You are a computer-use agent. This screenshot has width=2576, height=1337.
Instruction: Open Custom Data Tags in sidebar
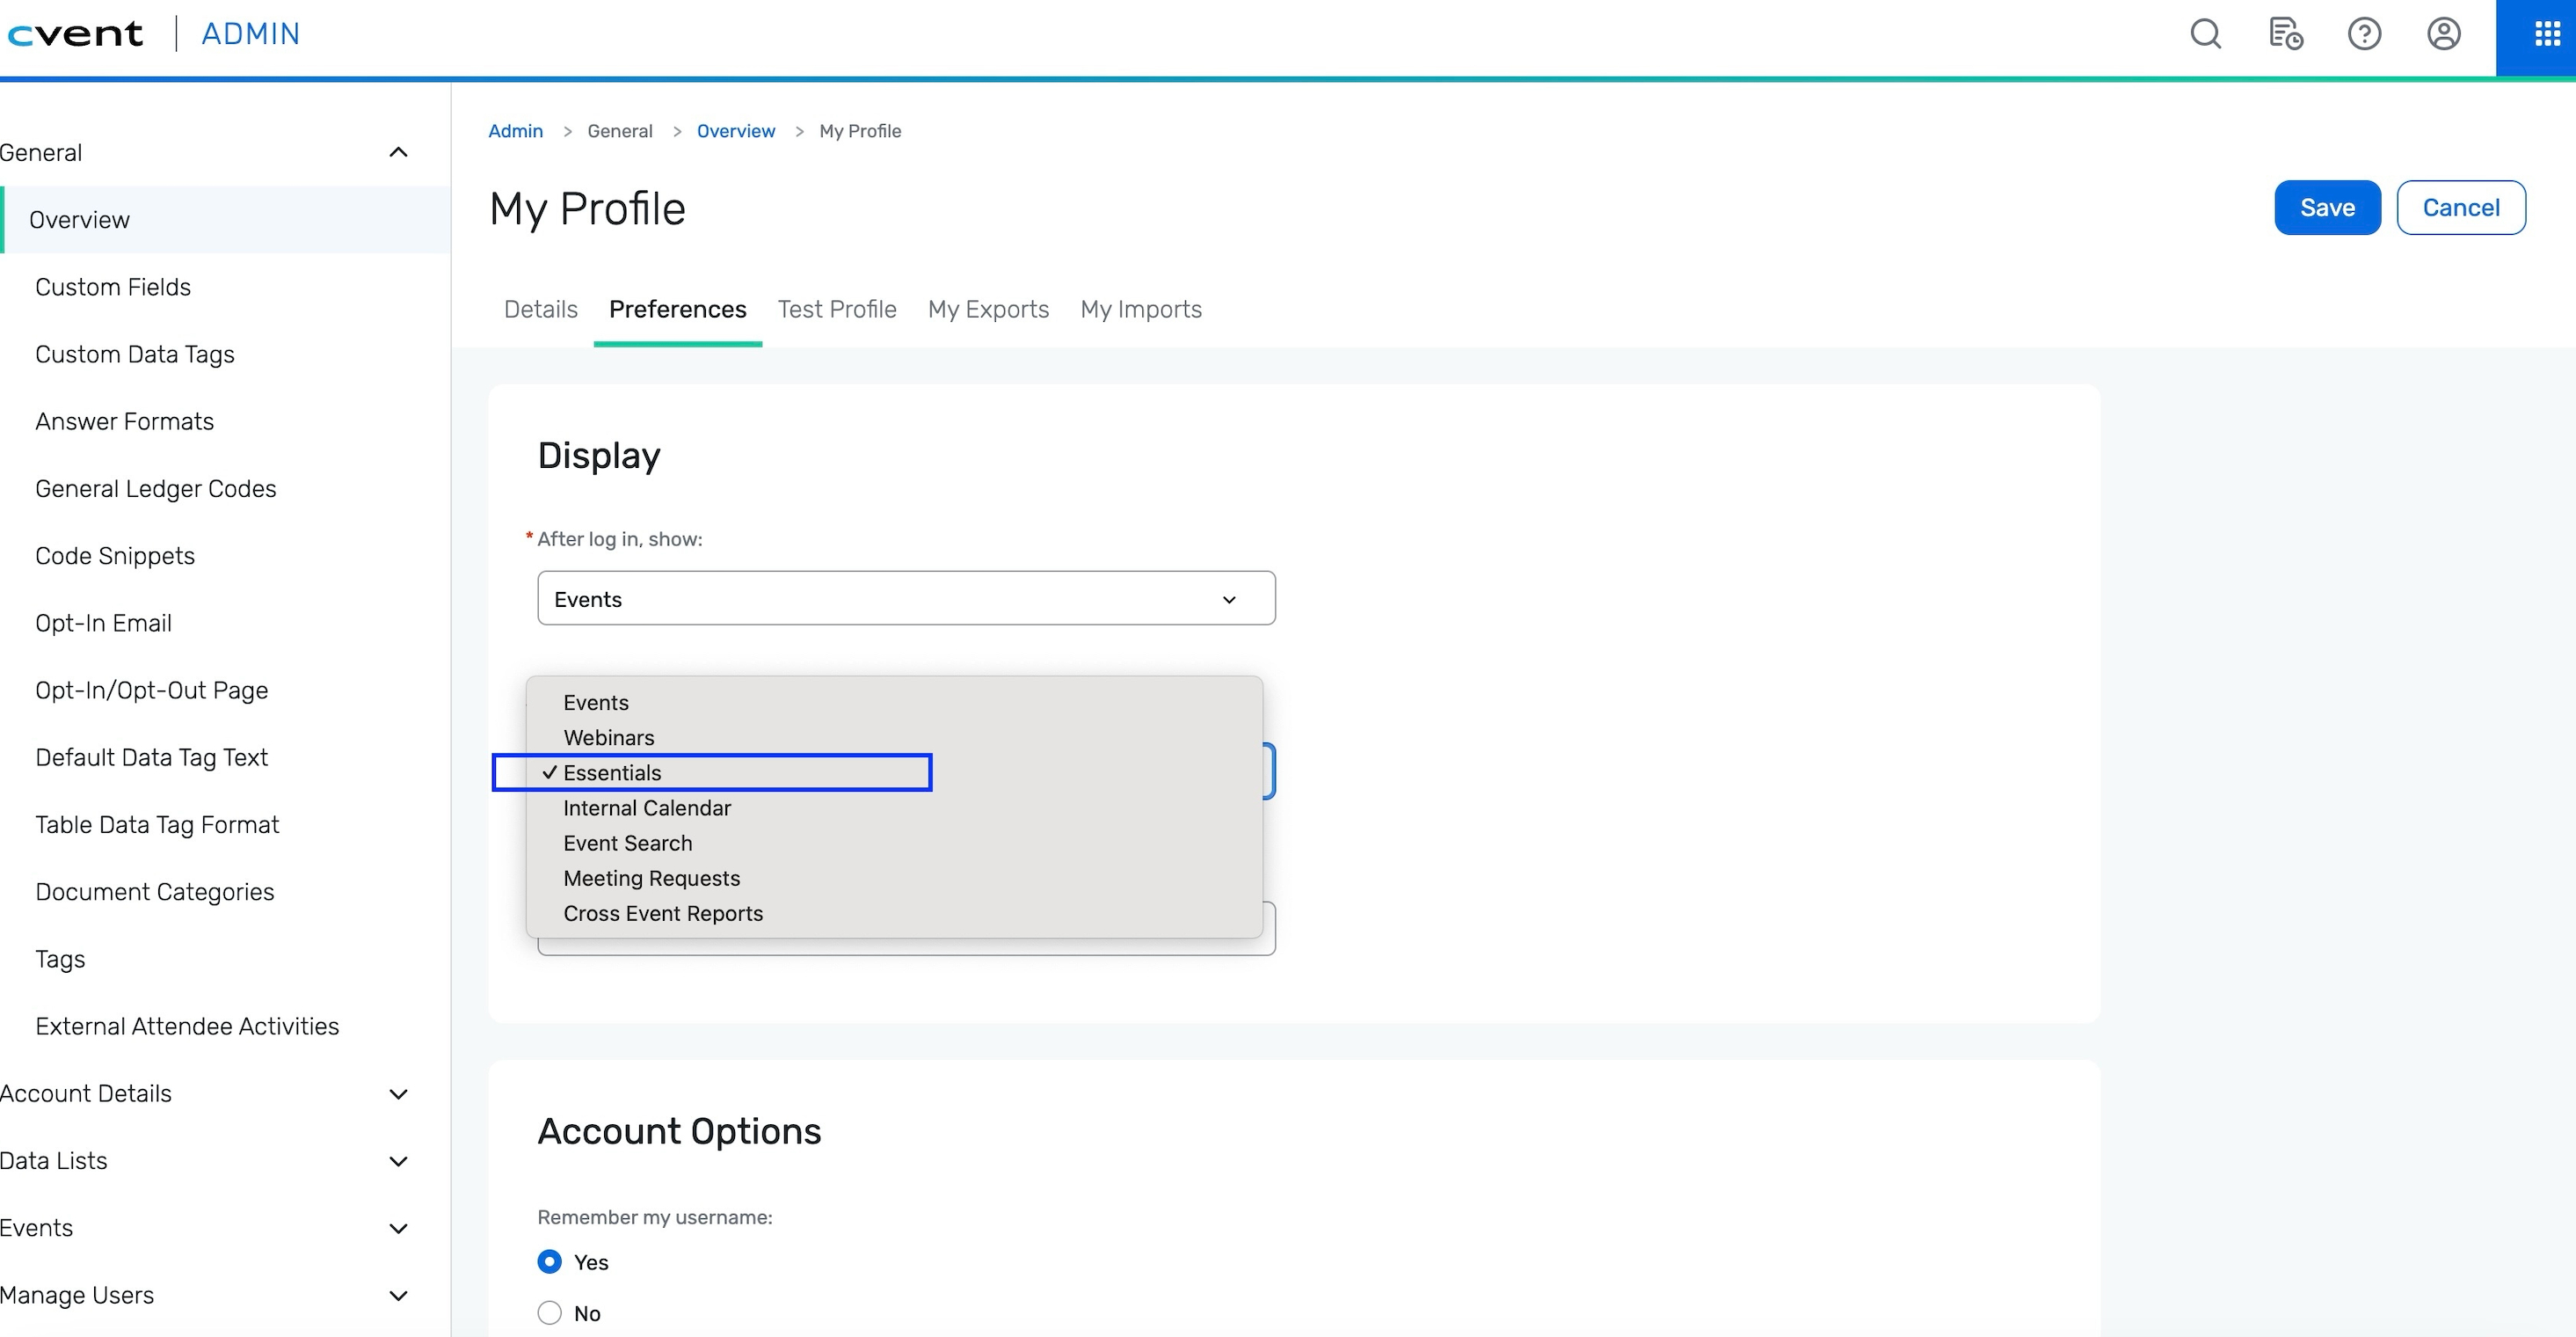pos(135,354)
